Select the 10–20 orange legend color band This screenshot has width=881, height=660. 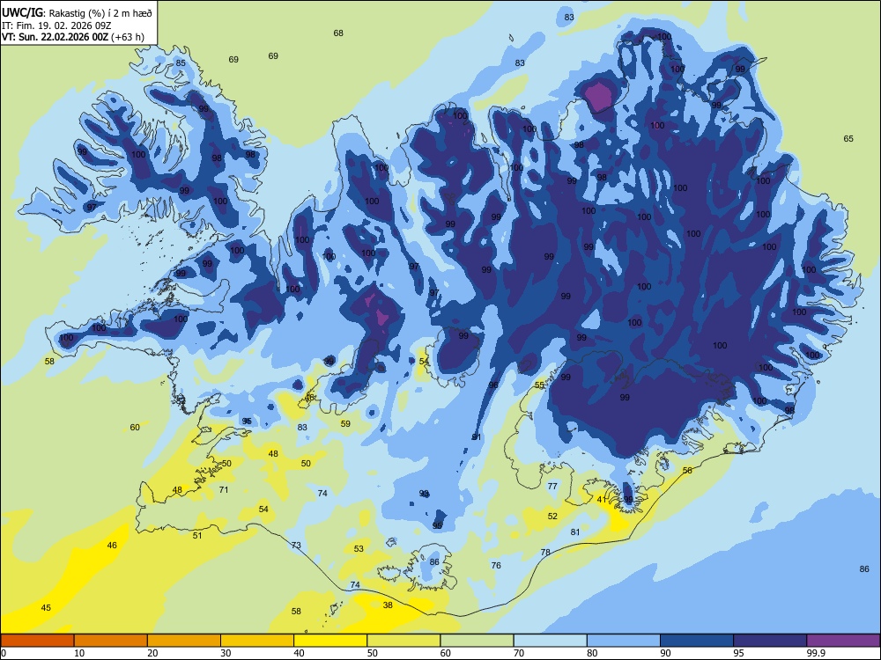click(x=111, y=641)
